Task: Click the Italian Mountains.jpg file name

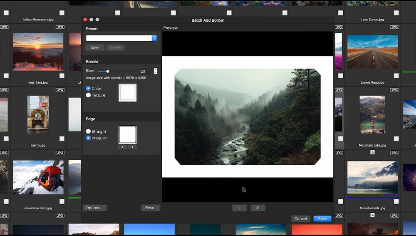Action: coord(38,20)
